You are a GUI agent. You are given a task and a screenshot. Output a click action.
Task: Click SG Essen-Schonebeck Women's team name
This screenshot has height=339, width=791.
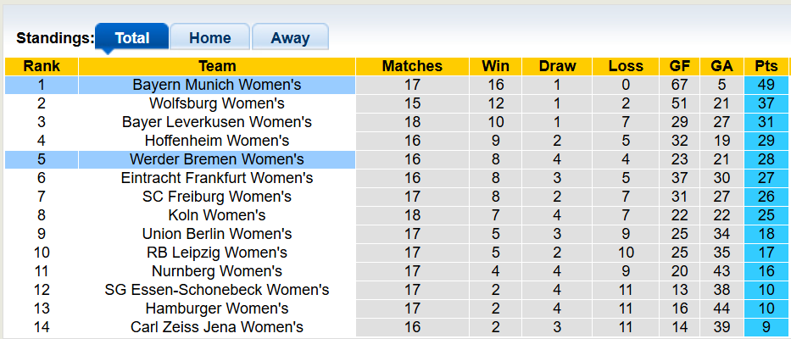(x=217, y=290)
